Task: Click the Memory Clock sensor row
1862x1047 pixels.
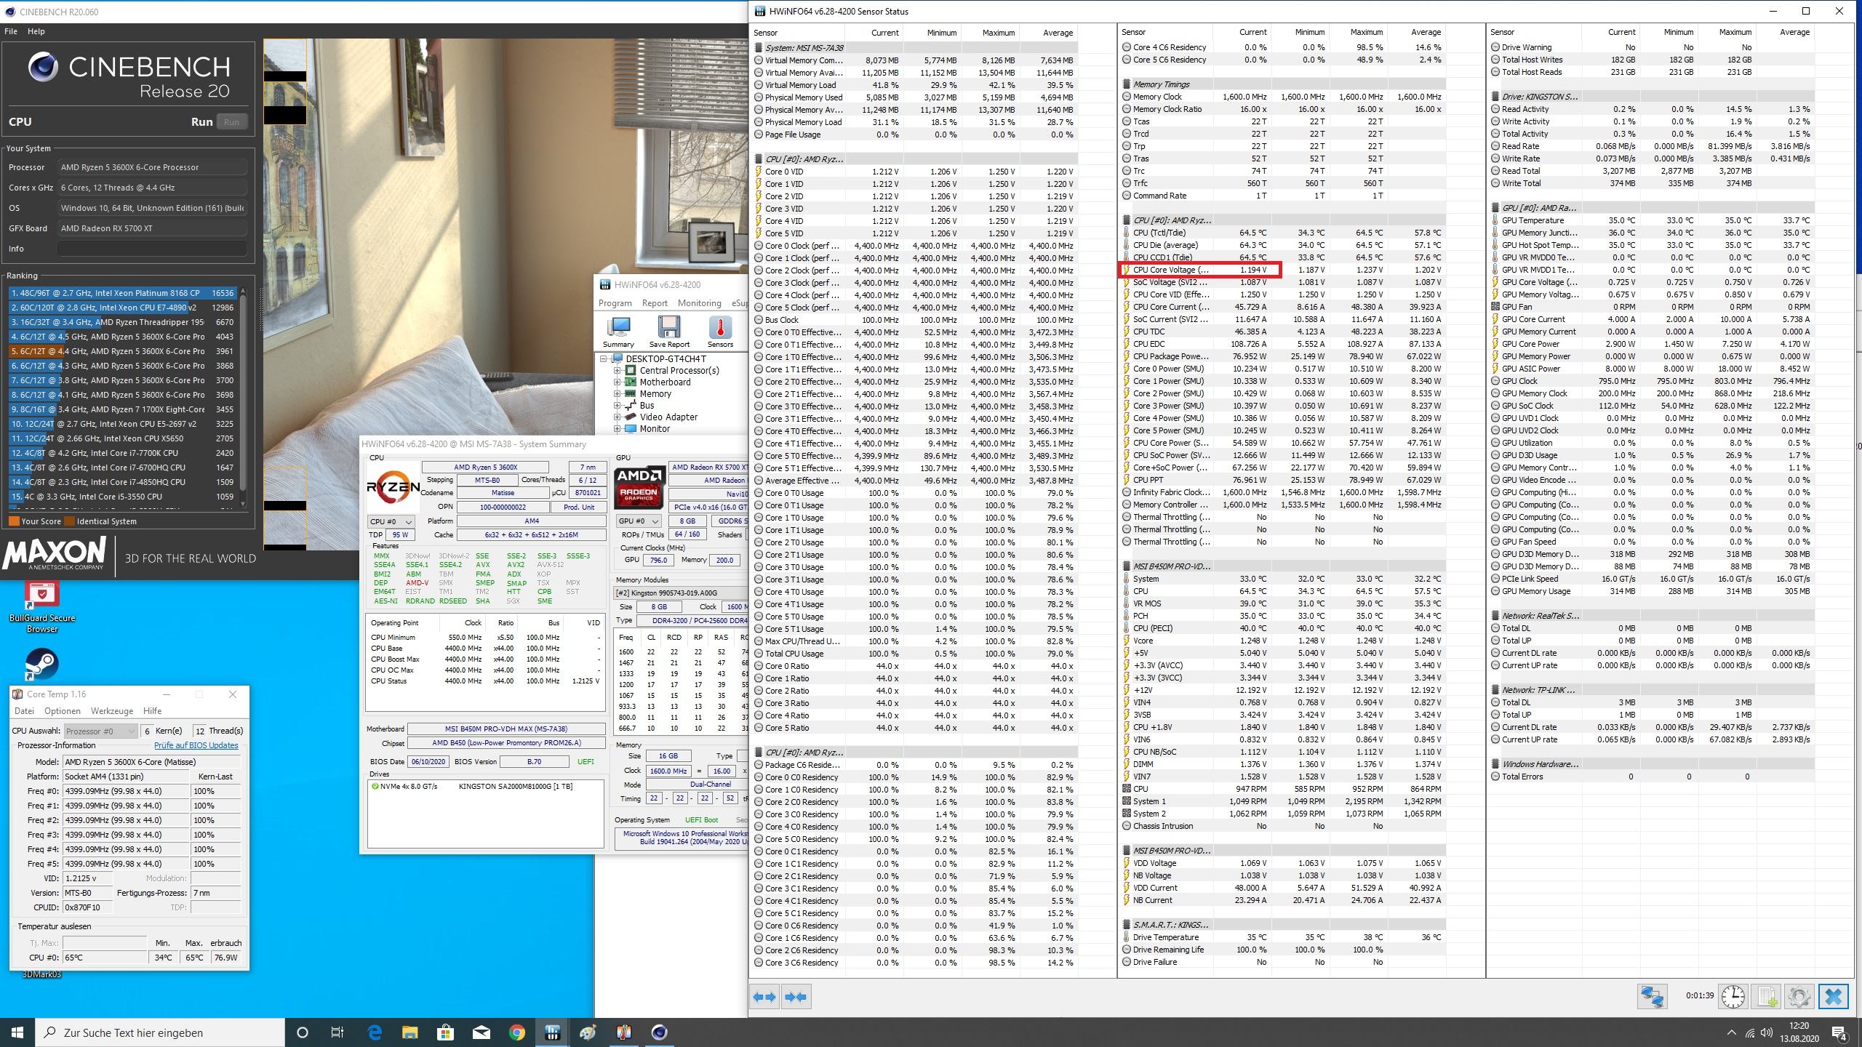Action: click(1282, 97)
